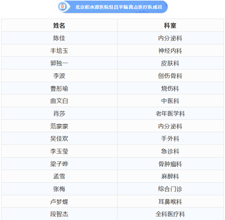
Task: Select the name cell 郭独一
Action: click(59, 63)
